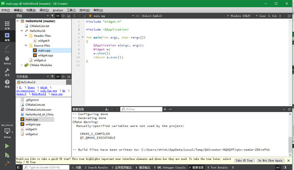Focus the output pane Filter field
Viewport: 294px width, 170px height.
[x=141, y=109]
